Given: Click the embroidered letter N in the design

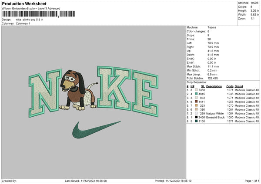Looking at the screenshot, I should [x=45, y=93].
